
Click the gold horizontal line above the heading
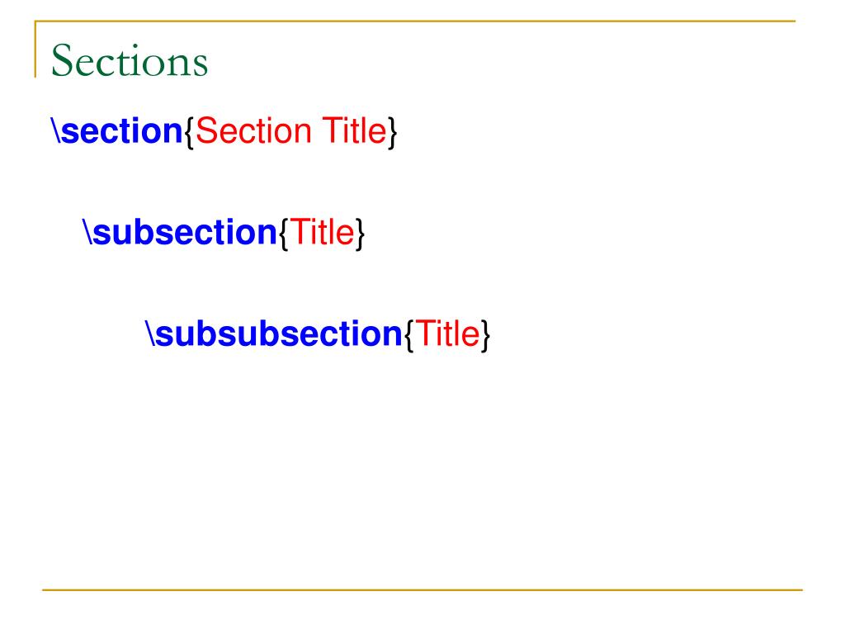(415, 21)
